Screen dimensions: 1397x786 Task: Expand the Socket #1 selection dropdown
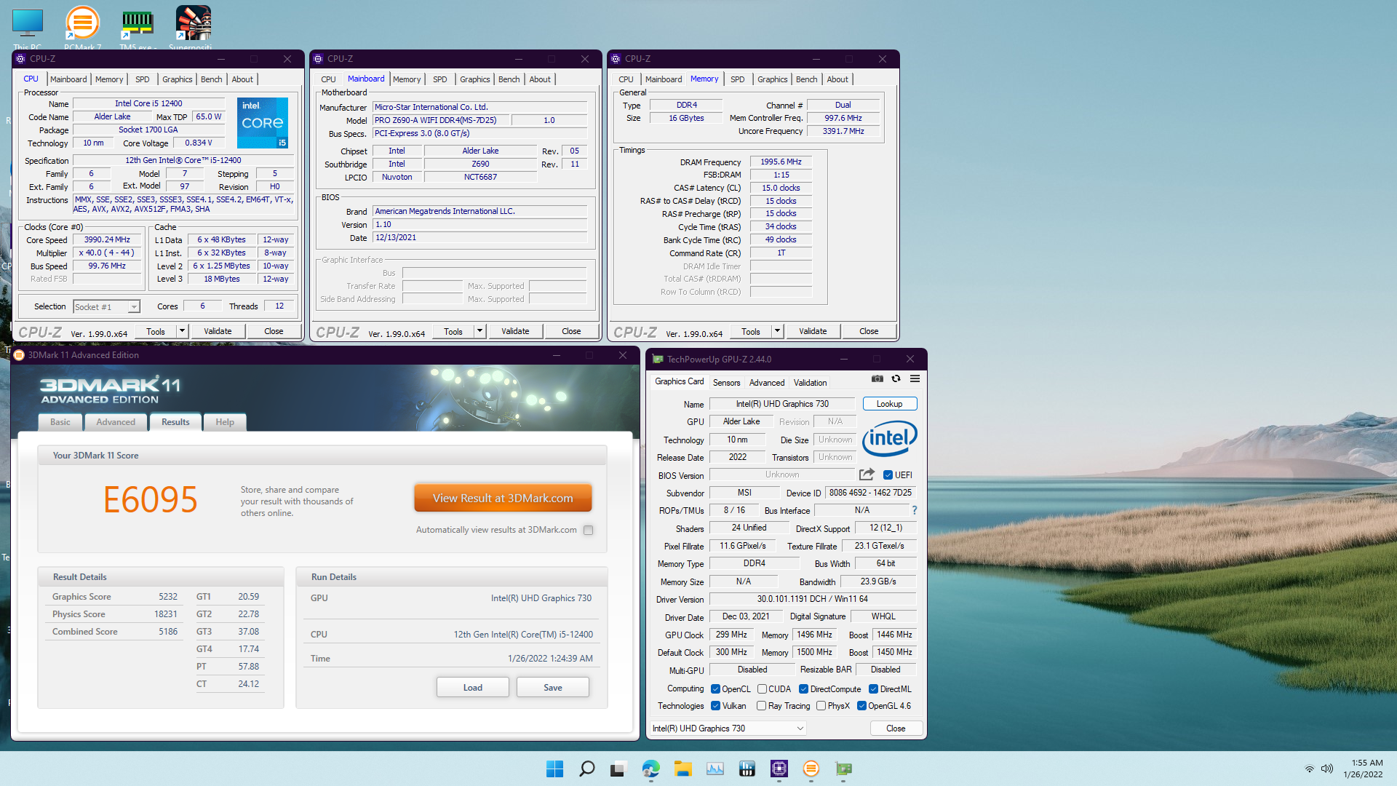tap(134, 307)
